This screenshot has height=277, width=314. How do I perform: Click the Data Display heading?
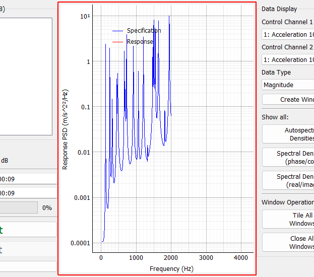point(279,9)
